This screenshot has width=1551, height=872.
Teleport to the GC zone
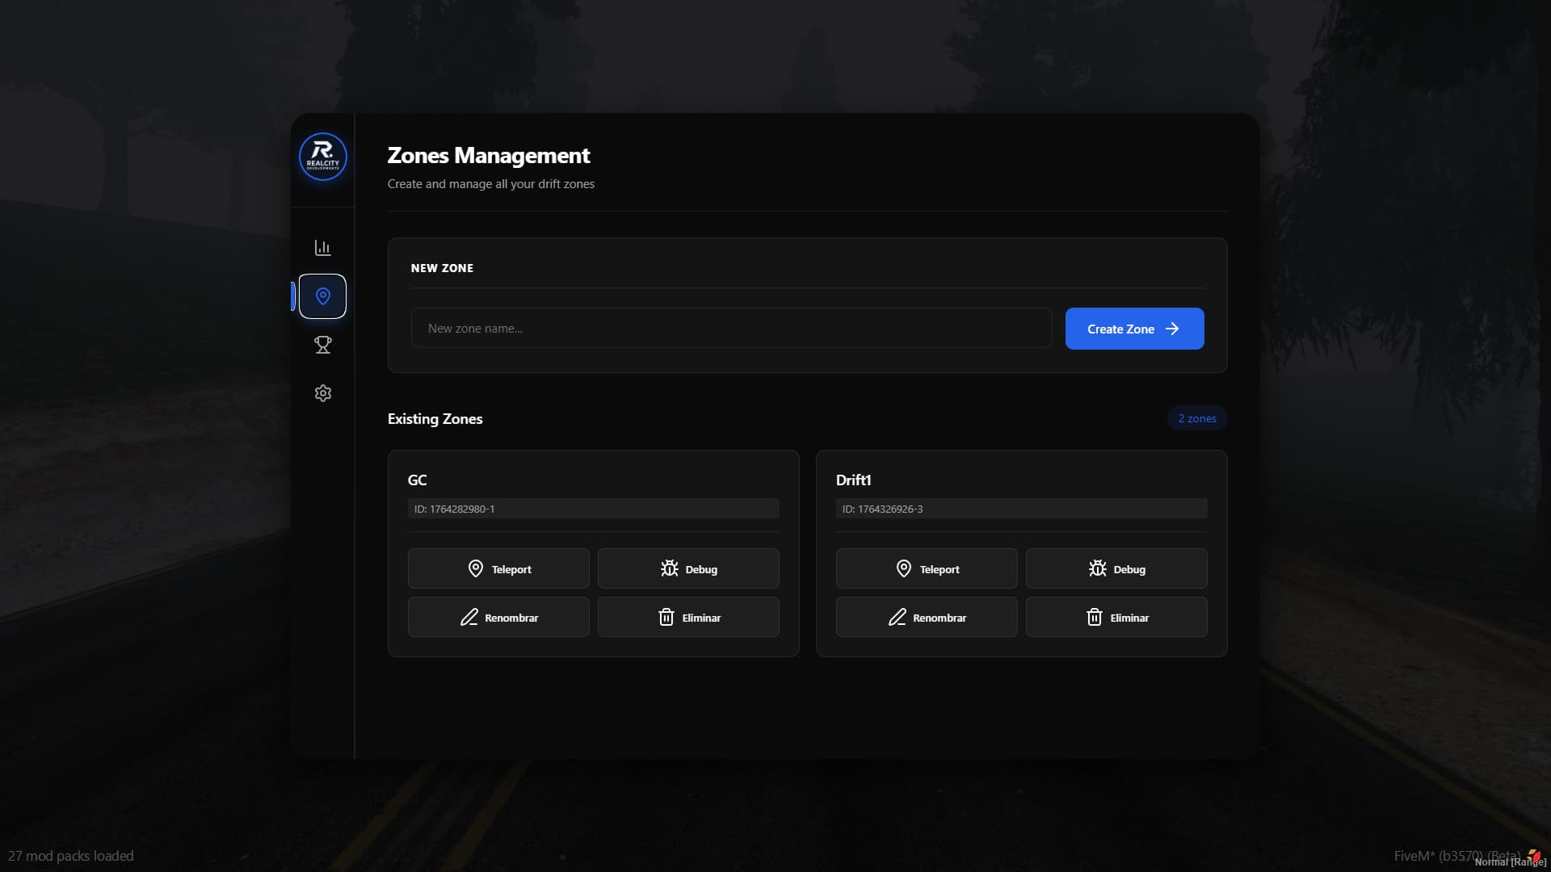click(498, 569)
